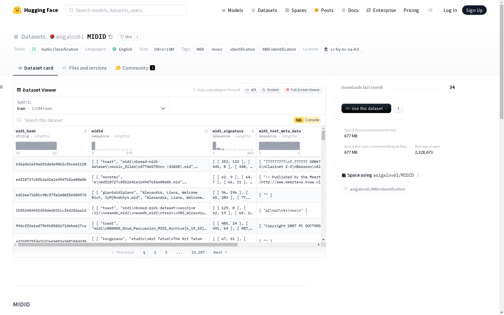Click the Log In link

[450, 10]
